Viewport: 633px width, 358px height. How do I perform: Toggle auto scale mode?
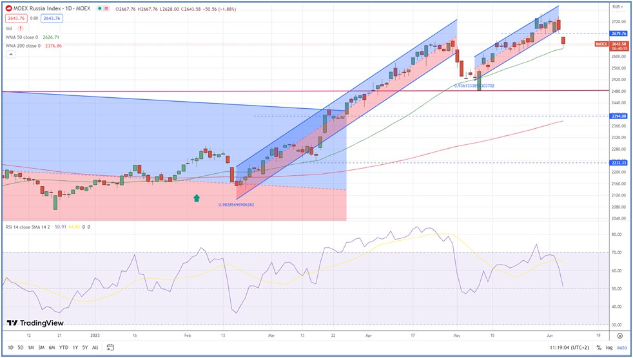(x=621, y=348)
